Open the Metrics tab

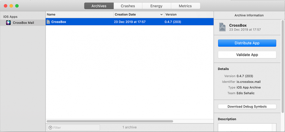coord(185,6)
